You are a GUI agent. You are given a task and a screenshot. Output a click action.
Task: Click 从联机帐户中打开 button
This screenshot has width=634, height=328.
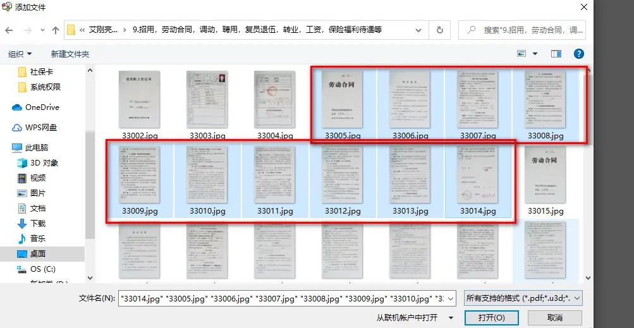tap(407, 317)
